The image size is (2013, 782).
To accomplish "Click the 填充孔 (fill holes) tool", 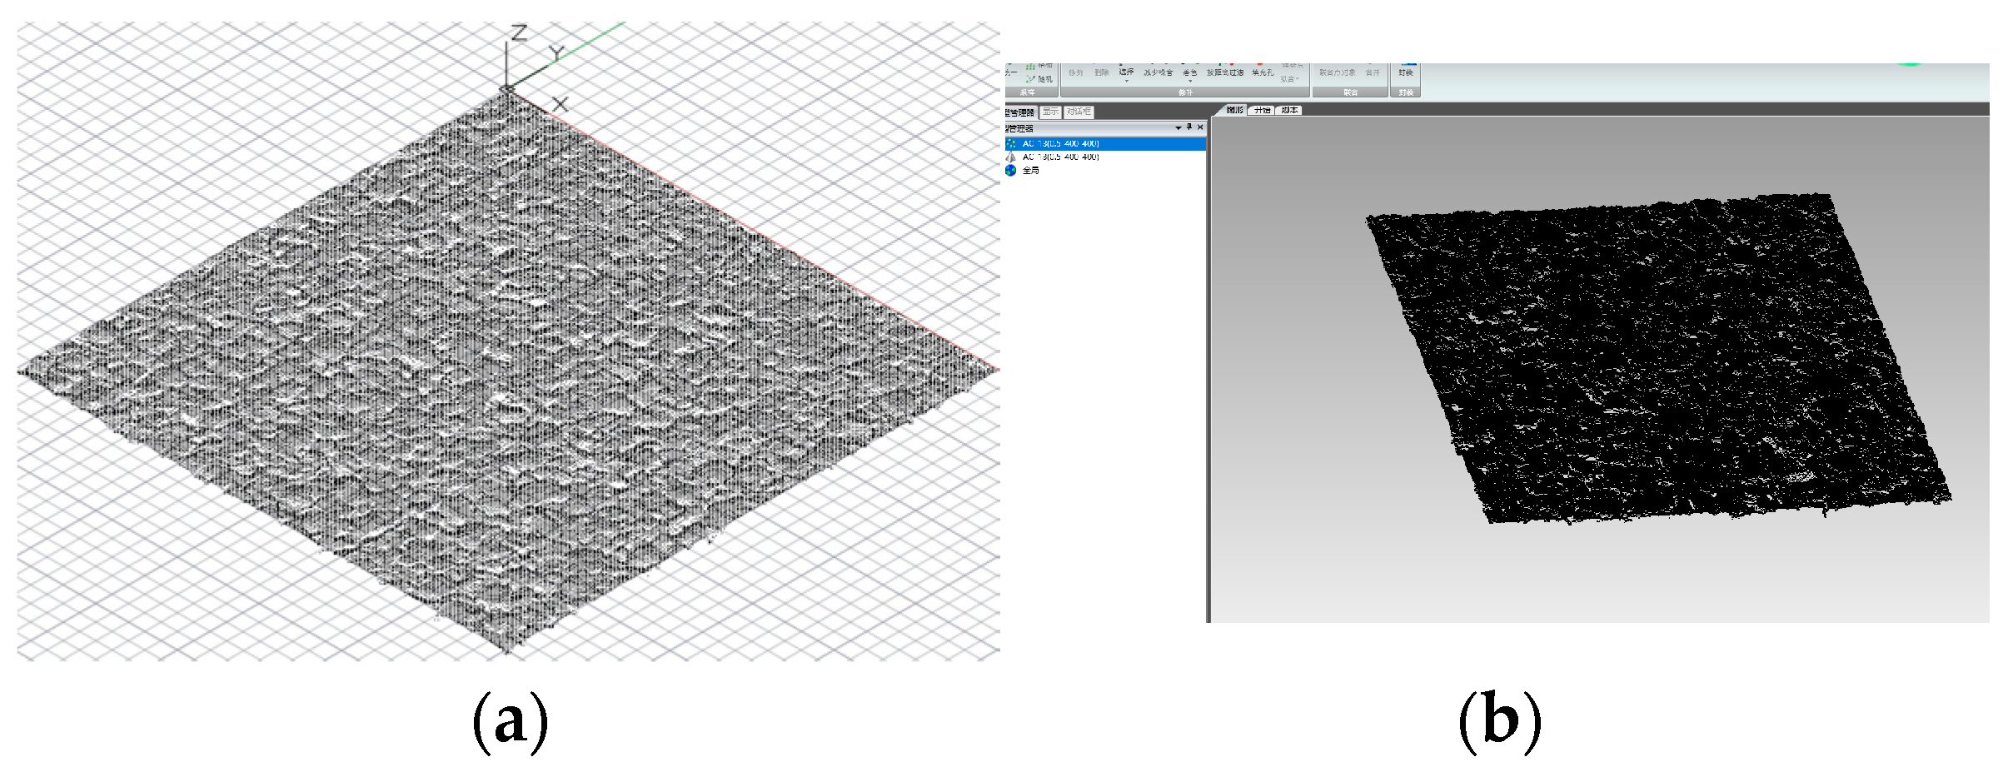I will click(1263, 71).
